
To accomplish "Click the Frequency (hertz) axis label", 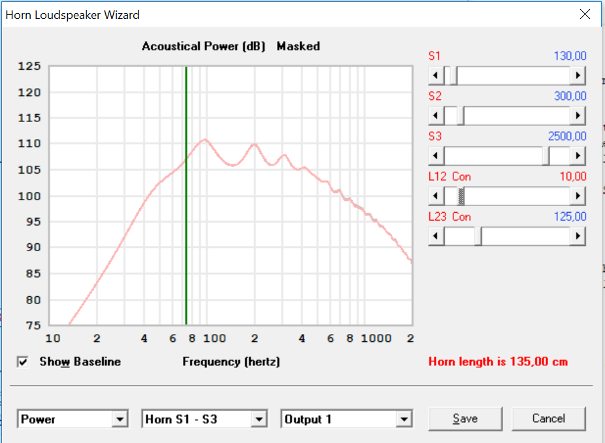I will (231, 362).
